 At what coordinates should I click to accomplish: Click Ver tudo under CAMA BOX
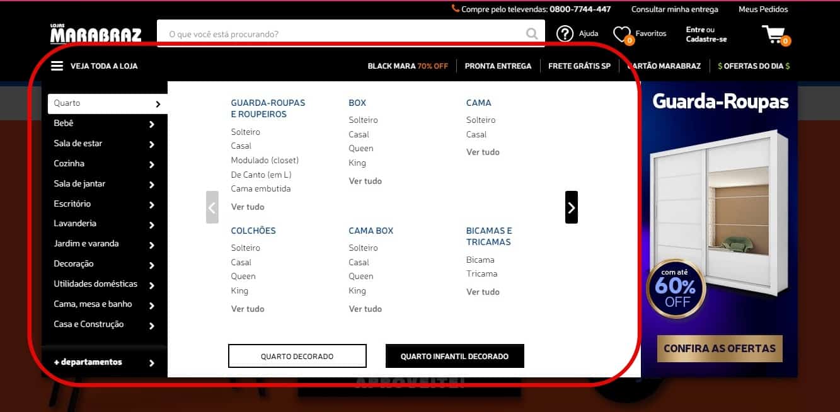tap(365, 309)
